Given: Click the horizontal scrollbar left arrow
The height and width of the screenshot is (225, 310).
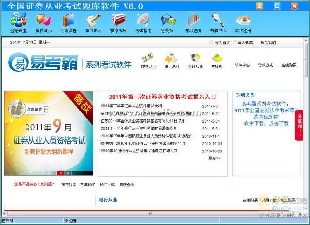Looking at the screenshot, I should pos(5,213).
